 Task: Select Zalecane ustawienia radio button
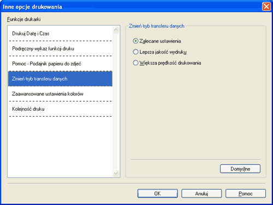(x=135, y=41)
